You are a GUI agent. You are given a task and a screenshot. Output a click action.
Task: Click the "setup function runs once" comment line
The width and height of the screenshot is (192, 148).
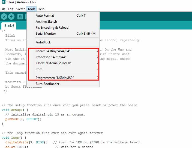[x=70, y=105]
